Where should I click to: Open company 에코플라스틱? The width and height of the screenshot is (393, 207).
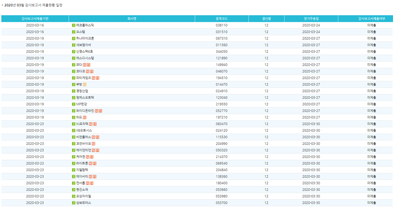click(85, 26)
